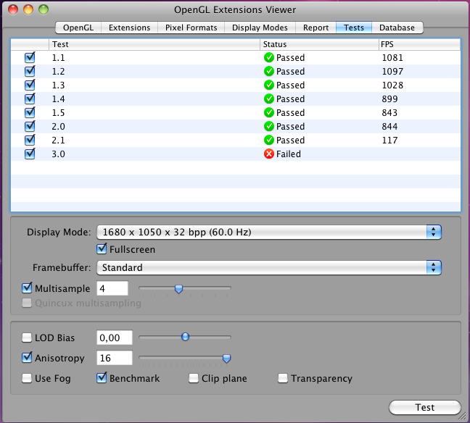The width and height of the screenshot is (470, 423).
Task: Click the window resize grip corner
Action: click(x=463, y=416)
